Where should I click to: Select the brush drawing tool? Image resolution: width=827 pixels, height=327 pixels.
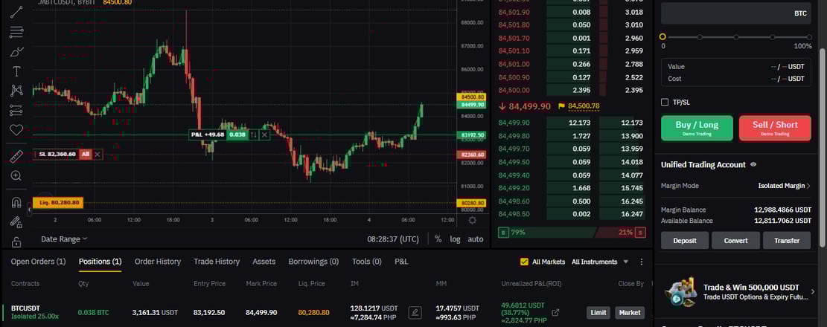tap(16, 51)
